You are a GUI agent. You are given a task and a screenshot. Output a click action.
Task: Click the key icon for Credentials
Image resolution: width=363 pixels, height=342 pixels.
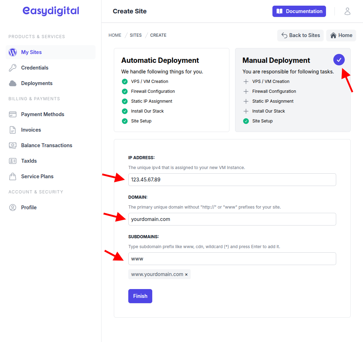(13, 68)
